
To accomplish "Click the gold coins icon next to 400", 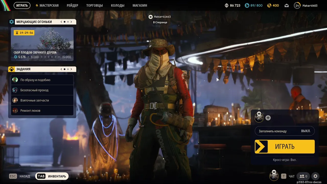I will point(269,5).
